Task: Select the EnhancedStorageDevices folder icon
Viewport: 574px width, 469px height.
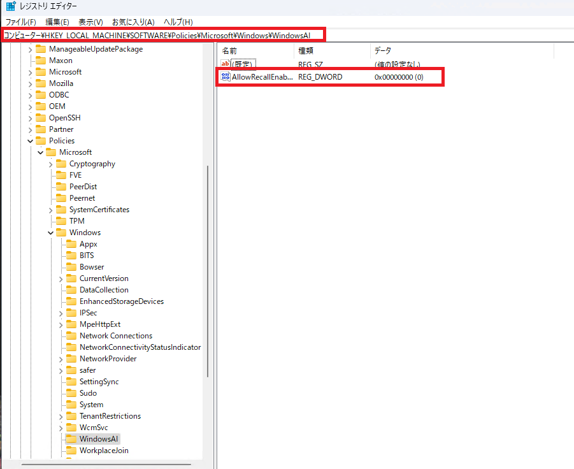Action: point(71,301)
